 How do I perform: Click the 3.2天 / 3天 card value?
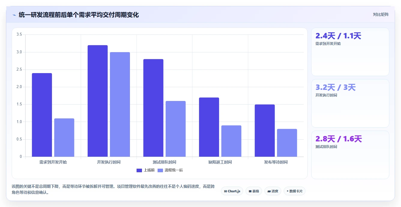pos(336,87)
